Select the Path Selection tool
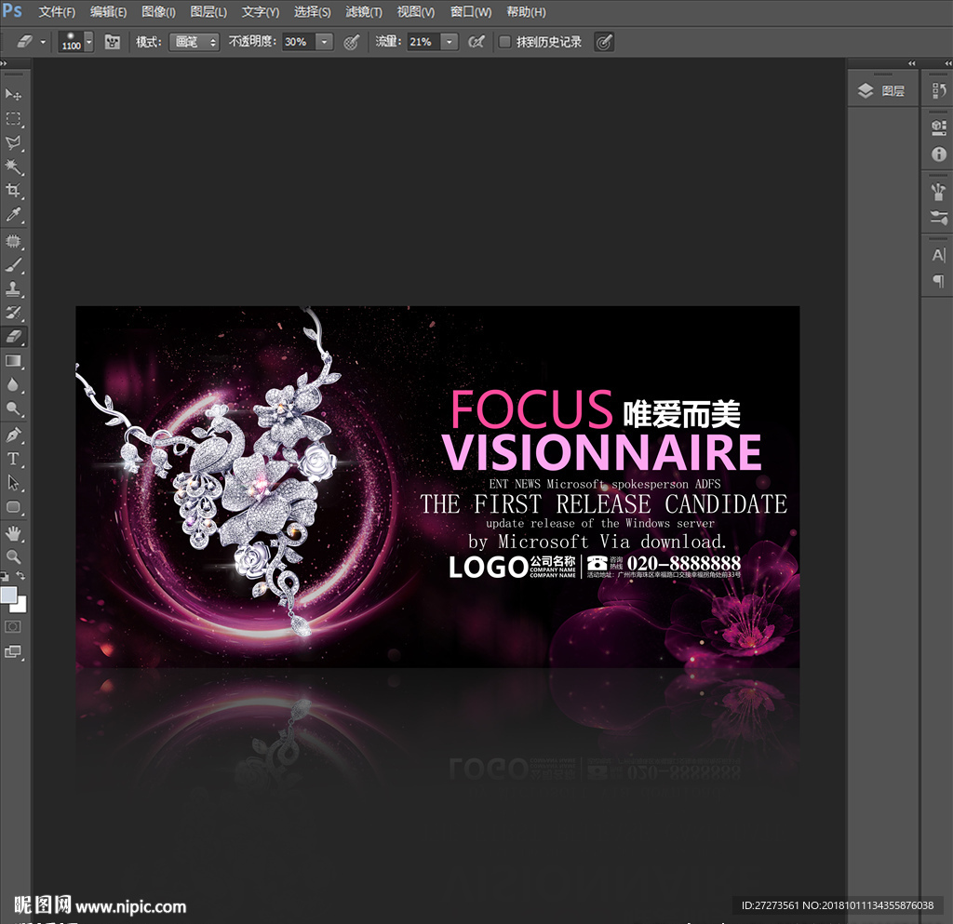953x924 pixels. tap(13, 483)
